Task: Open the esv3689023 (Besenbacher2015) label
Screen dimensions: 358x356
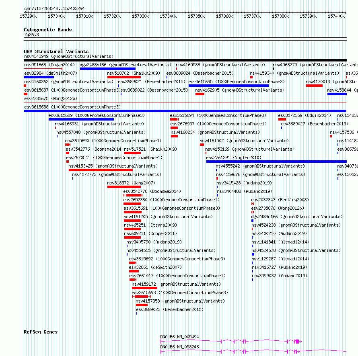Action: click(x=170, y=309)
